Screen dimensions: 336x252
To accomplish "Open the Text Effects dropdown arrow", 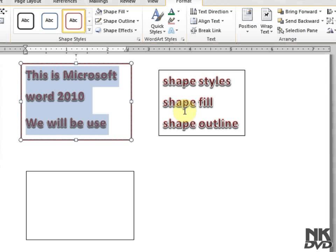I will tap(177, 30).
